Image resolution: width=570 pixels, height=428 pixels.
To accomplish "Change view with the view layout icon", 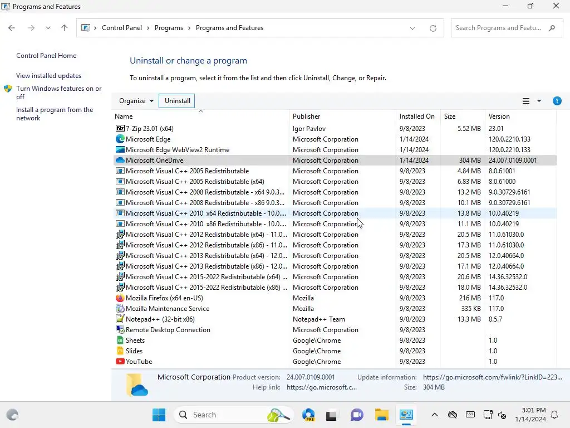I will point(525,101).
